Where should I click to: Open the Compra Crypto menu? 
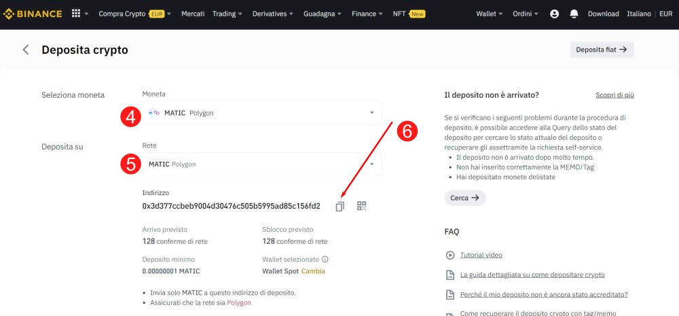pos(135,14)
